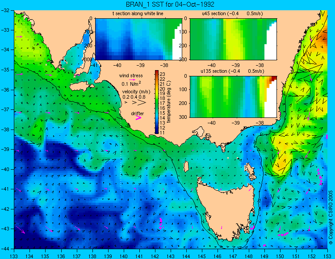
Task: Click the "-38" tick under the u135 section plot
Action: (x=260, y=123)
